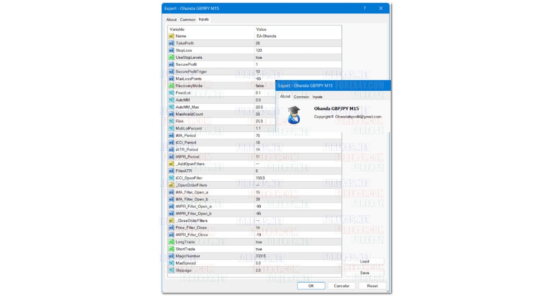This screenshot has width=553, height=296.
Task: Click the help question mark in title bar
Action: click(364, 8)
